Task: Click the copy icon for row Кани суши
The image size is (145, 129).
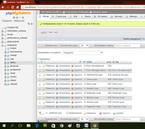Action: coord(57,84)
